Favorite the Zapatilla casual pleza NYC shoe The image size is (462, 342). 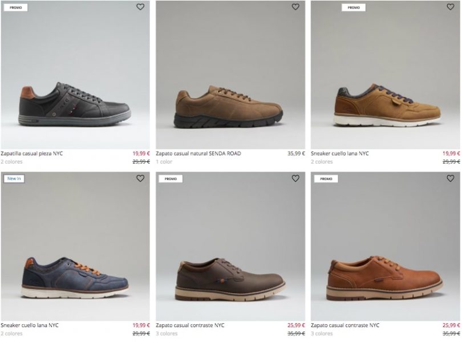140,7
